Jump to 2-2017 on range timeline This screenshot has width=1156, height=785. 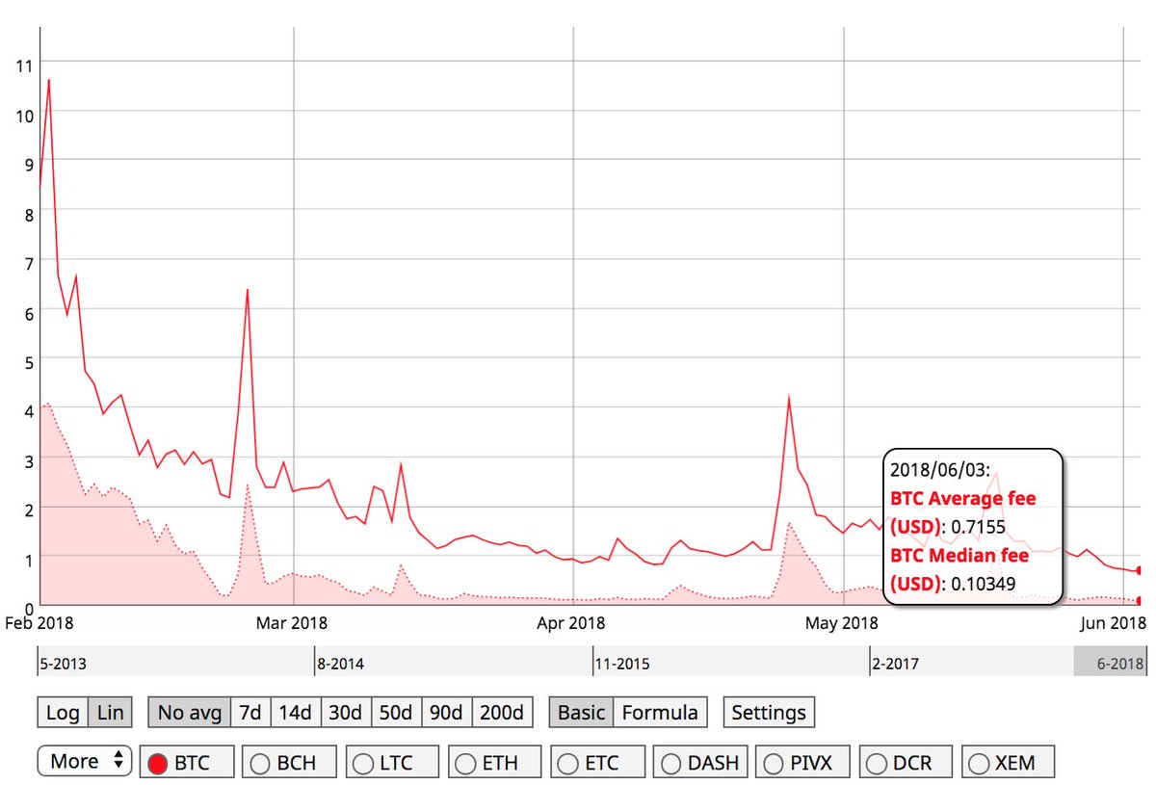(895, 664)
